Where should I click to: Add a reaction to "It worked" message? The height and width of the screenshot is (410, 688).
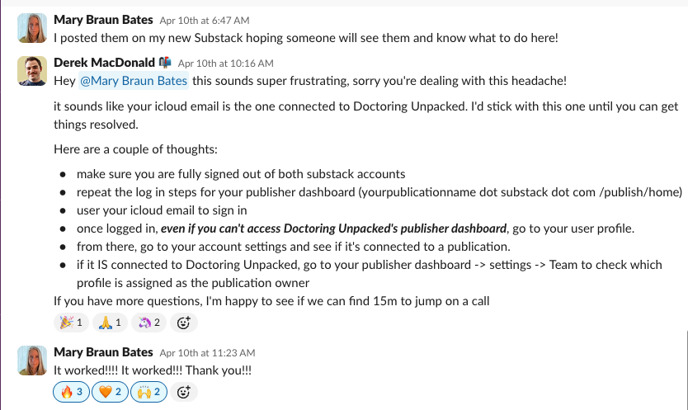point(183,392)
